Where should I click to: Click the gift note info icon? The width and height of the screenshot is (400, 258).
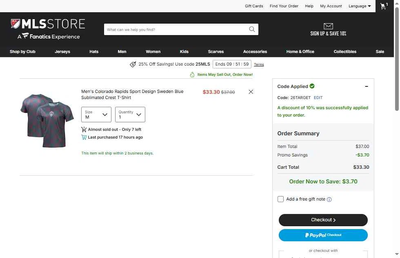coord(329,199)
